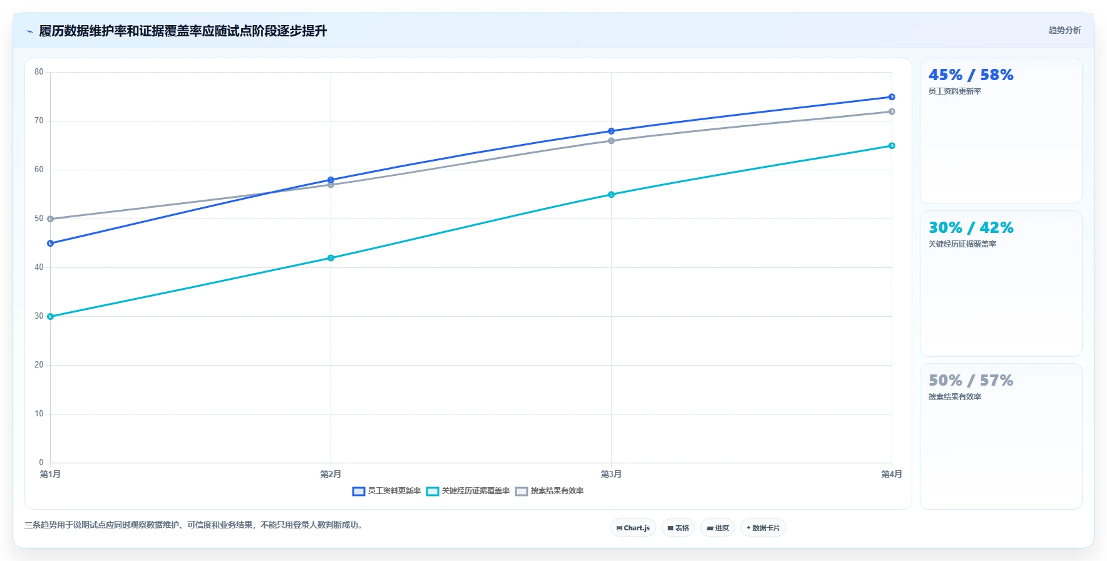Click the 搜索结果有效率 card caption
Image resolution: width=1107 pixels, height=561 pixels.
point(954,397)
